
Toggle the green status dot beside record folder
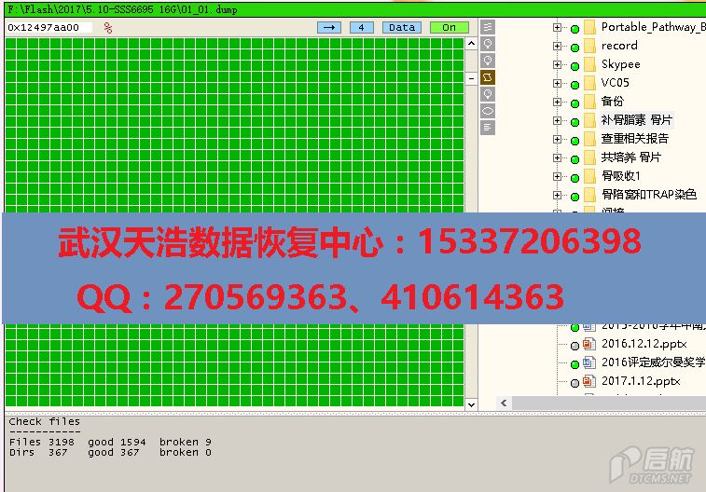[x=574, y=47]
